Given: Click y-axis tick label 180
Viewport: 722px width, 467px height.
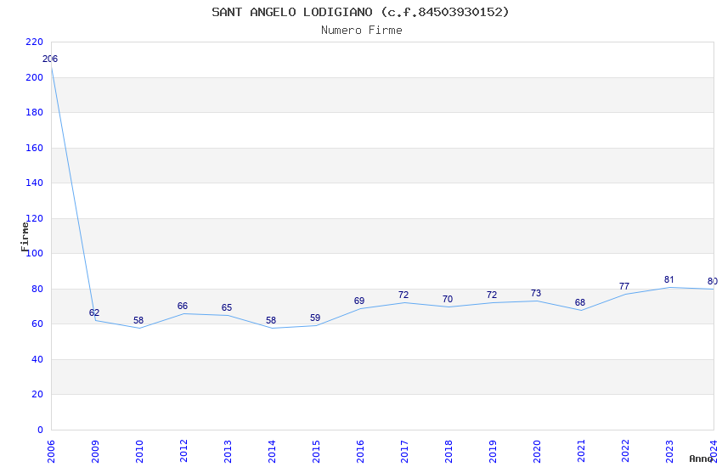Looking at the screenshot, I should point(35,112).
